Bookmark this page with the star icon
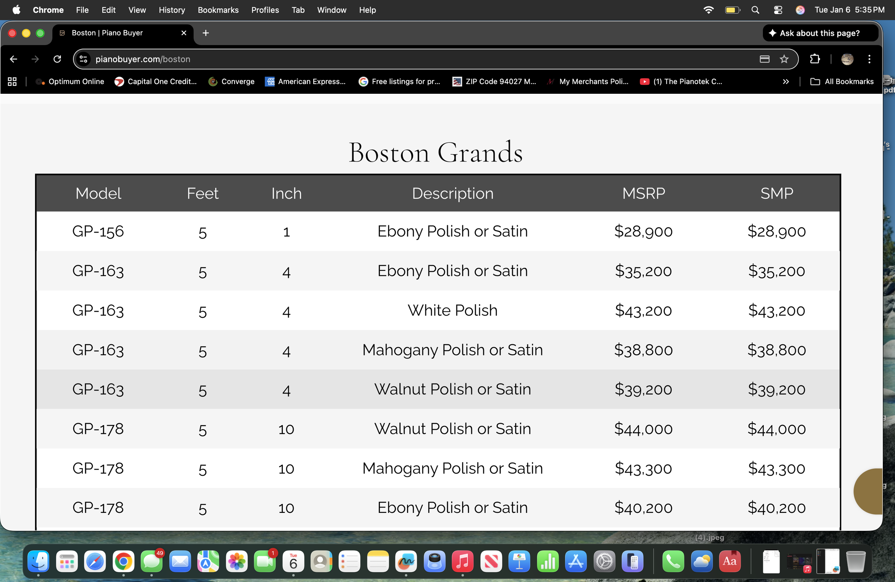Viewport: 895px width, 582px height. pos(784,59)
